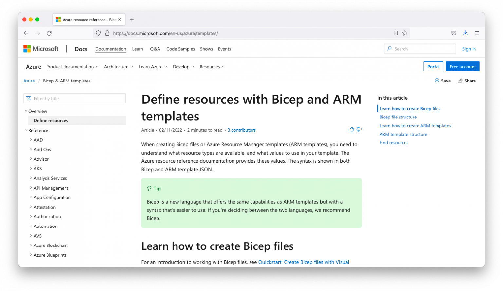
Task: Click the thumbs down feedback icon
Action: pyautogui.click(x=359, y=130)
